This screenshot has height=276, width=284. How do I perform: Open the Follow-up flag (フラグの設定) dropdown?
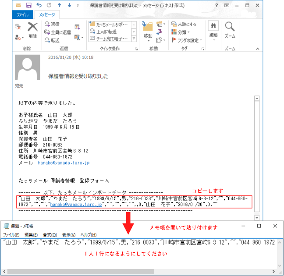click(x=187, y=40)
